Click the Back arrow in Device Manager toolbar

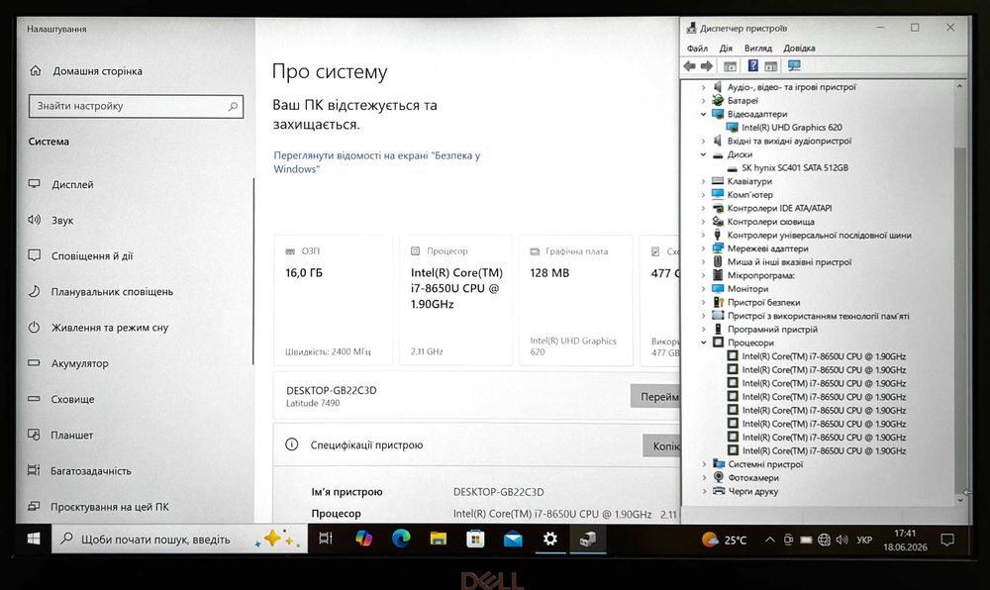click(689, 66)
